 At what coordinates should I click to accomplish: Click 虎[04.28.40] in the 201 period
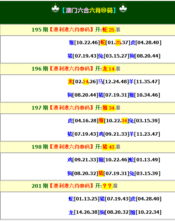146,199
